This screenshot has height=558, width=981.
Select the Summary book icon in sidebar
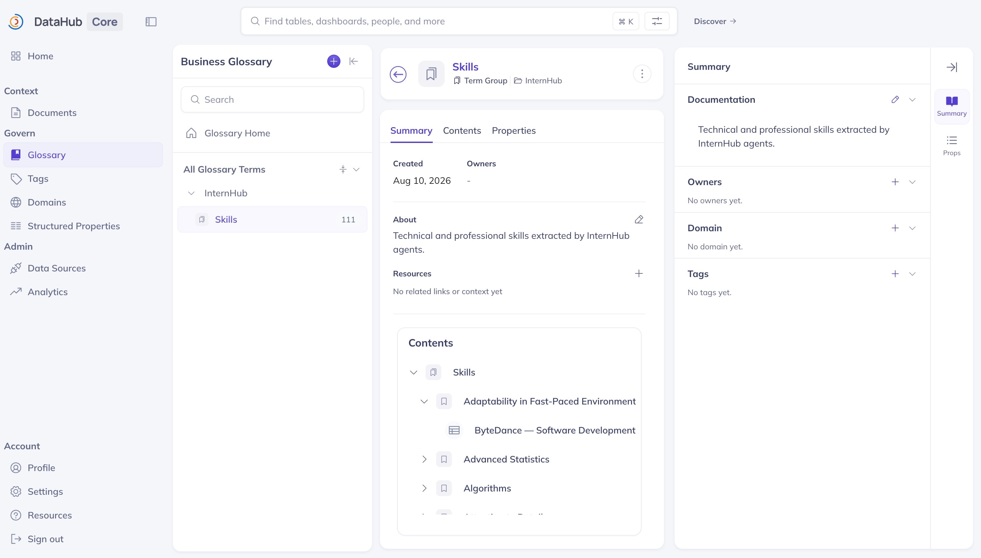click(x=951, y=101)
